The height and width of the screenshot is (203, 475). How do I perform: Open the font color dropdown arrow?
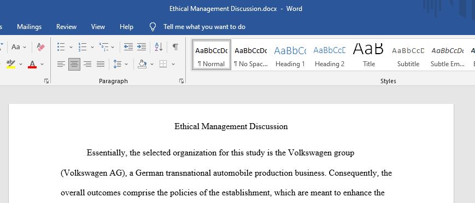pyautogui.click(x=42, y=64)
